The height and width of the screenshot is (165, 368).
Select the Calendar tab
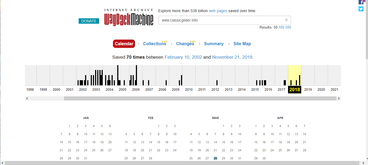click(x=124, y=44)
